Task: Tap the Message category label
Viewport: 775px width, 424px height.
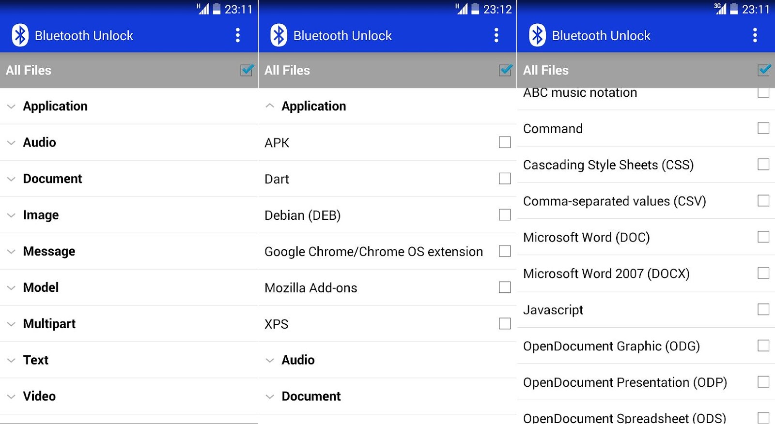Action: (49, 252)
